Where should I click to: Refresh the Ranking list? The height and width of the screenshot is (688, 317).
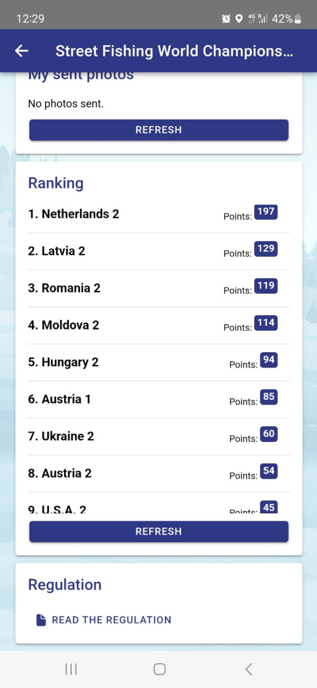(x=158, y=531)
